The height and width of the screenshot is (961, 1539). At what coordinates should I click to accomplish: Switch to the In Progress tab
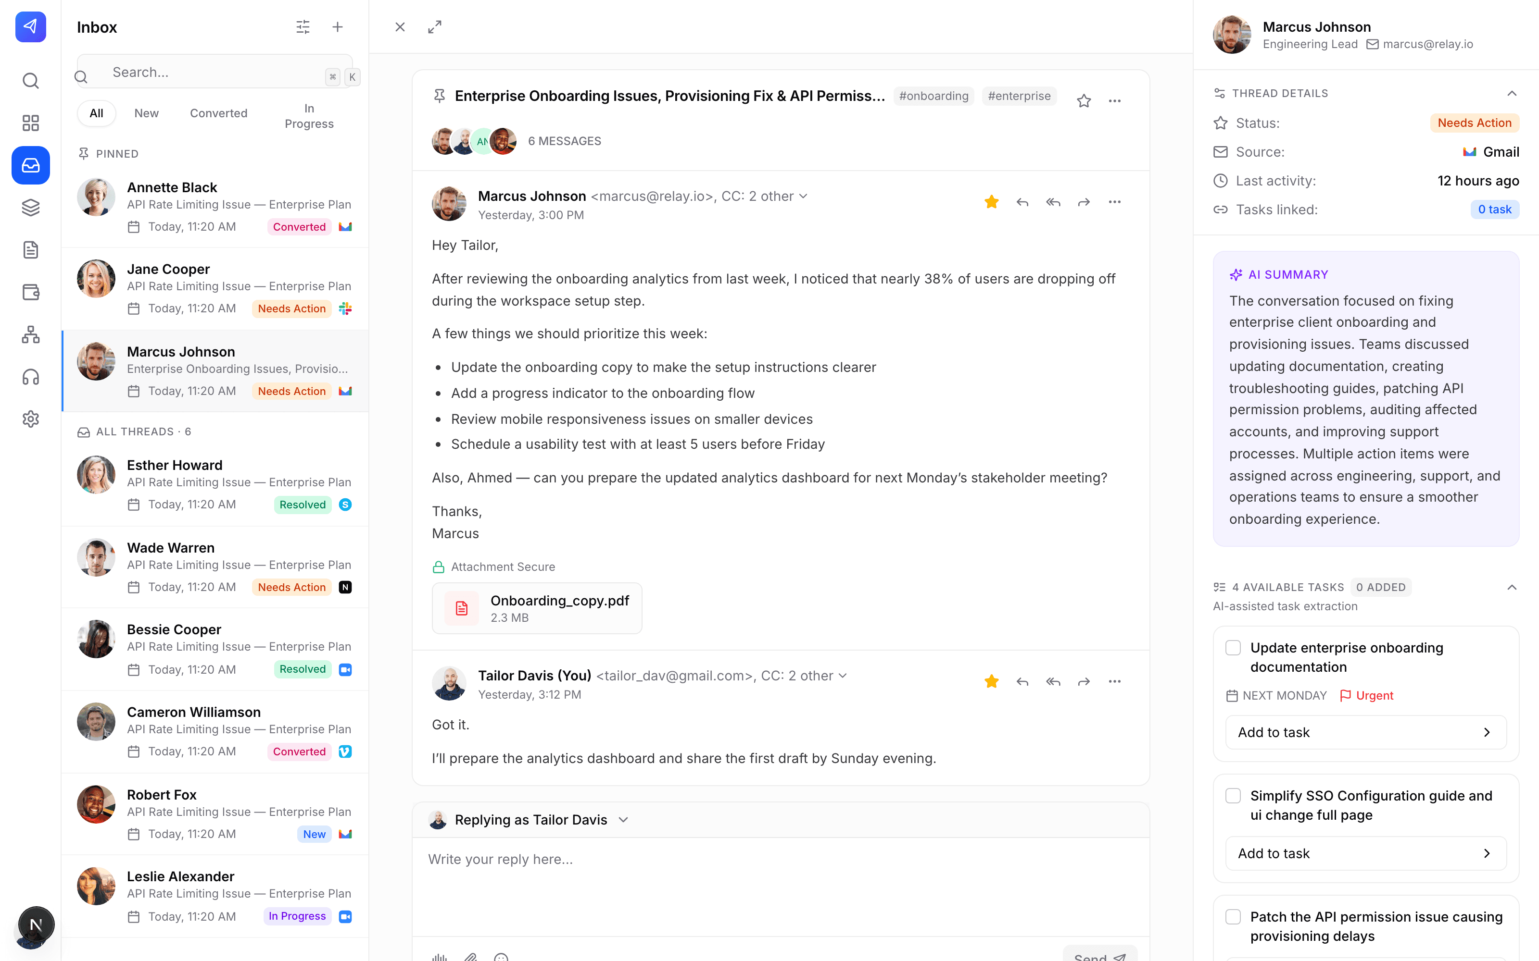pos(309,116)
